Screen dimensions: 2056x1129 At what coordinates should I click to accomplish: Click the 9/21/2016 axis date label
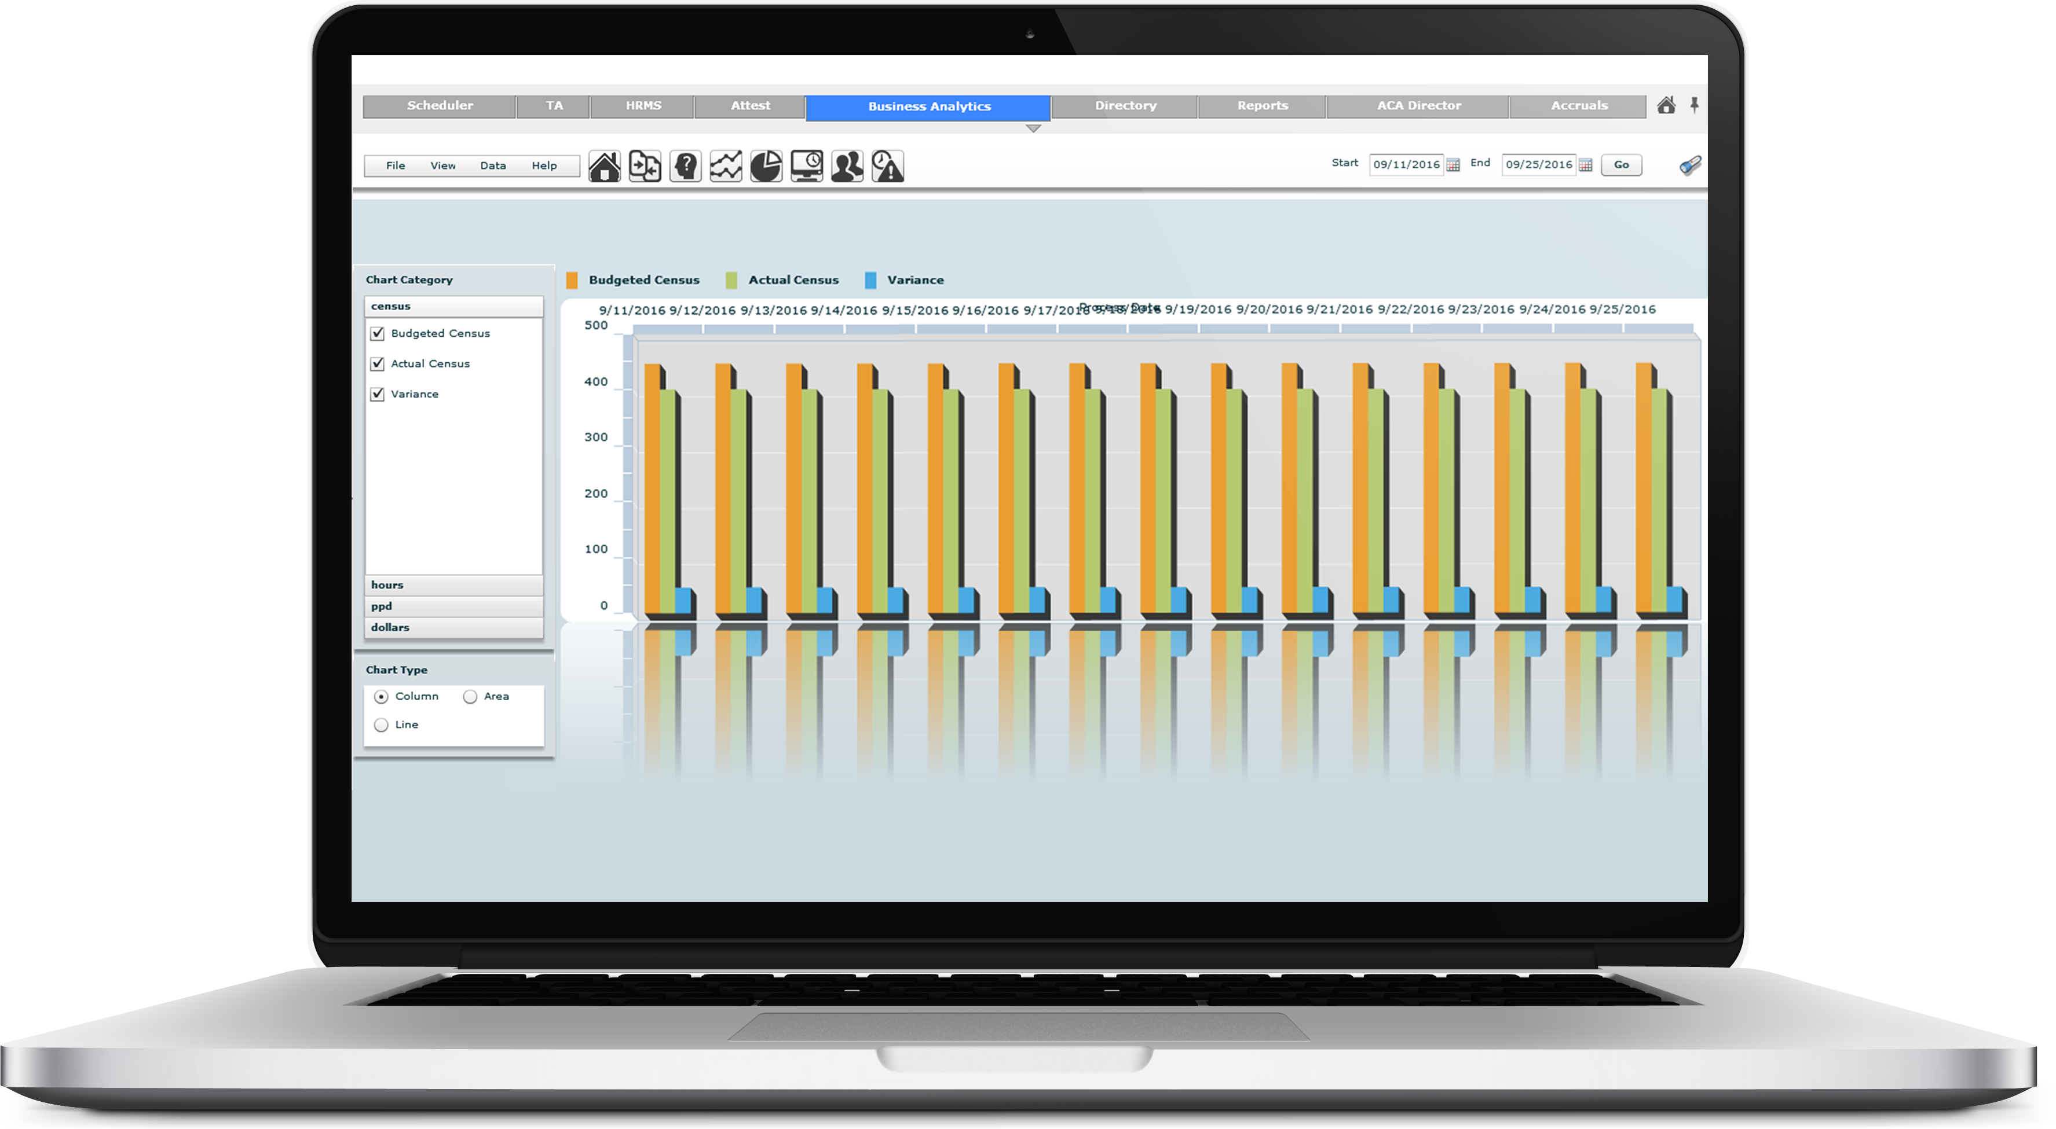1339,310
